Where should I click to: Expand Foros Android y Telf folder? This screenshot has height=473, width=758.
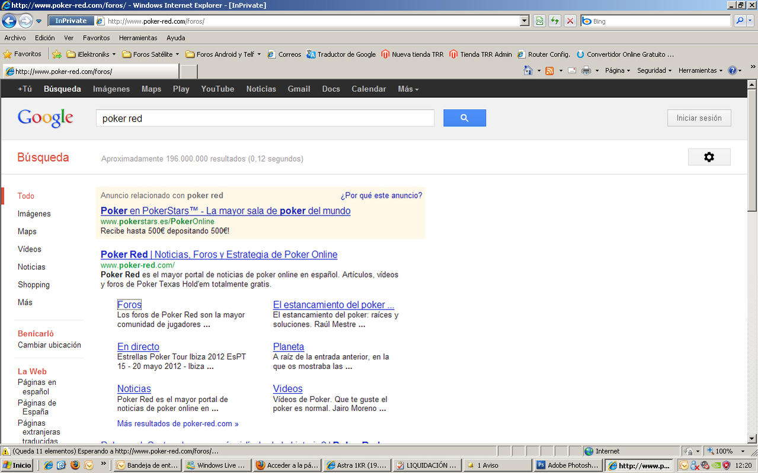[x=223, y=54]
